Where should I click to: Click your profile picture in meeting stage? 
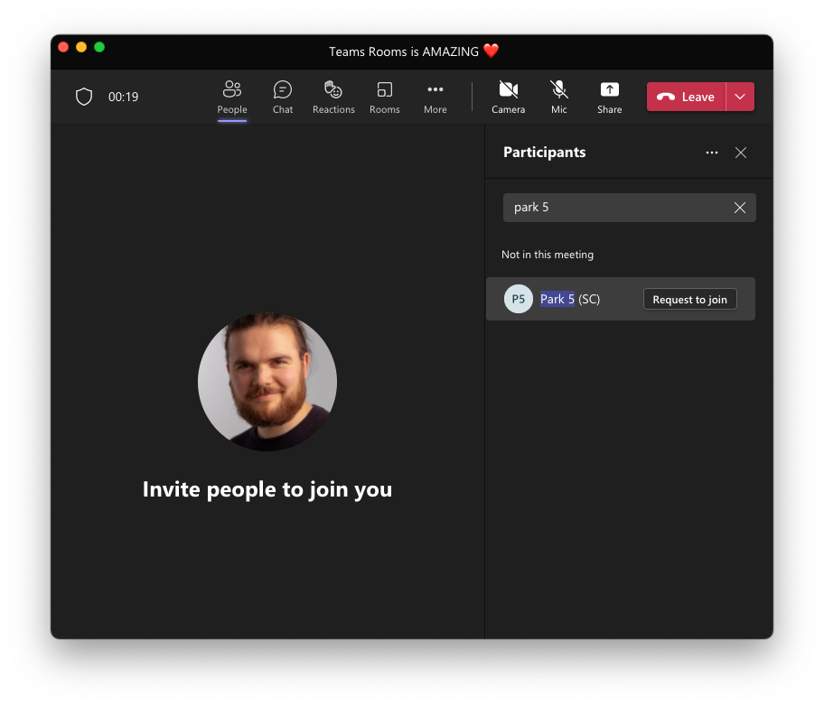coord(267,382)
